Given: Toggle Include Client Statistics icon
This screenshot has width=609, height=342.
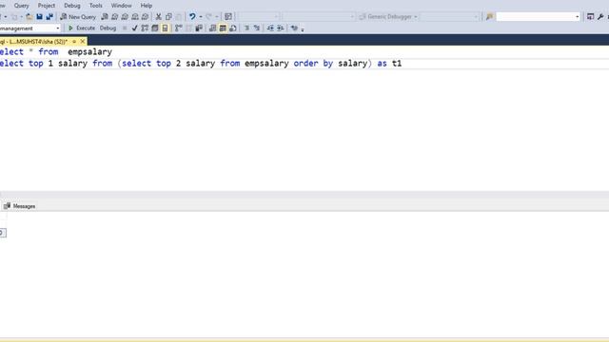Looking at the screenshot, I should point(199,28).
